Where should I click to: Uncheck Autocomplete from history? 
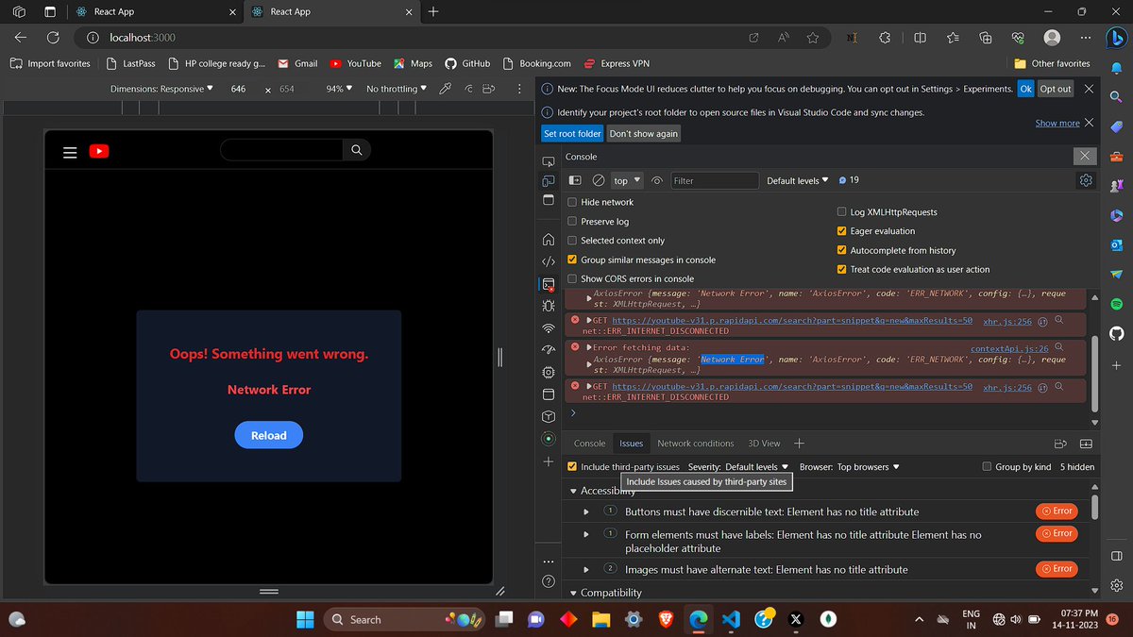click(842, 250)
